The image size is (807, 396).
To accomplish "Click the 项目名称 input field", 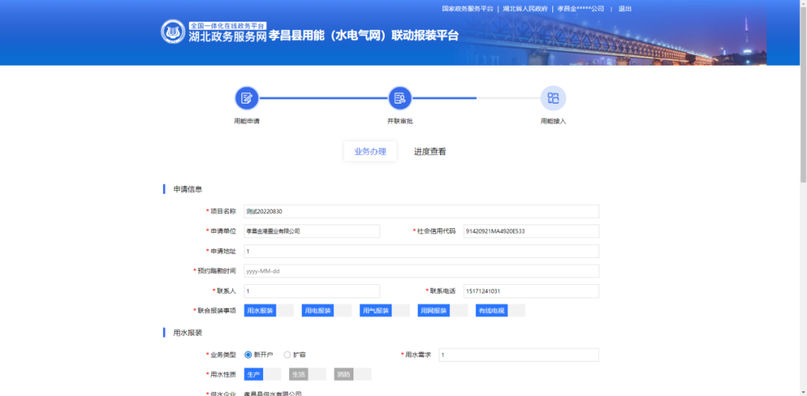I will pyautogui.click(x=421, y=211).
